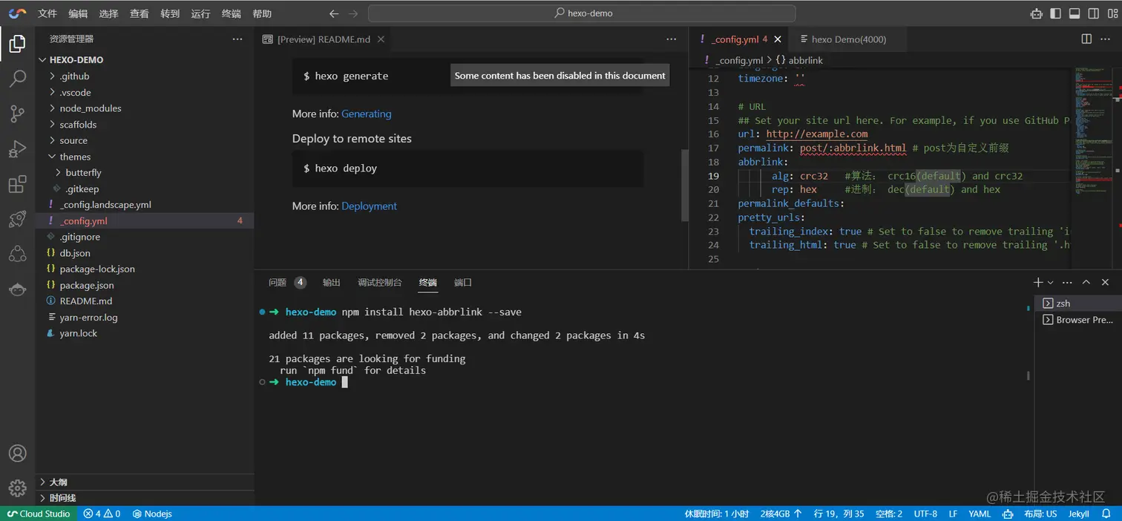
Task: Switch to the 端口 ports tab
Action: point(463,283)
